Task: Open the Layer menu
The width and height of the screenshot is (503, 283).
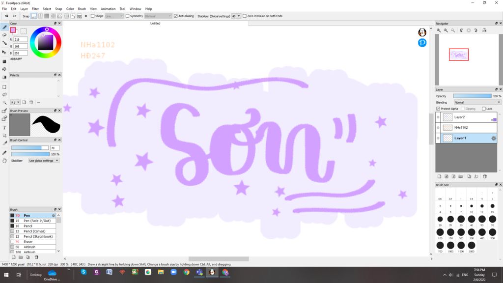Action: pyautogui.click(x=24, y=9)
